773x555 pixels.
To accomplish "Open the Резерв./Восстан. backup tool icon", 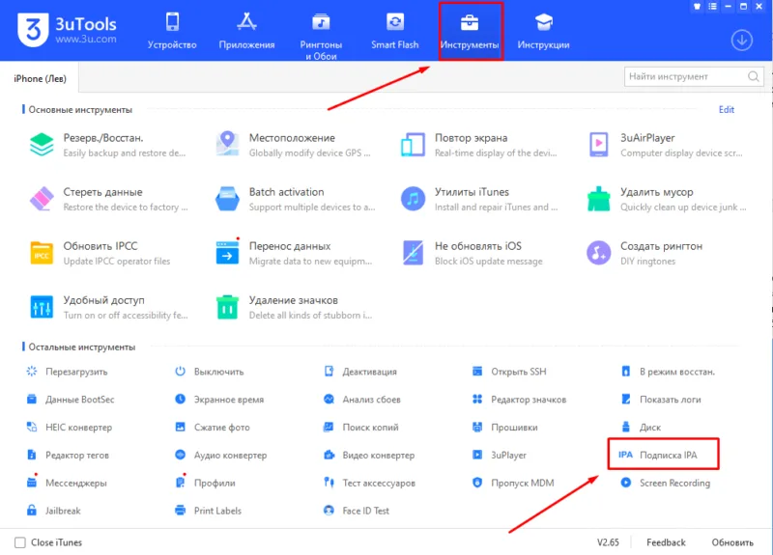I will pyautogui.click(x=42, y=145).
